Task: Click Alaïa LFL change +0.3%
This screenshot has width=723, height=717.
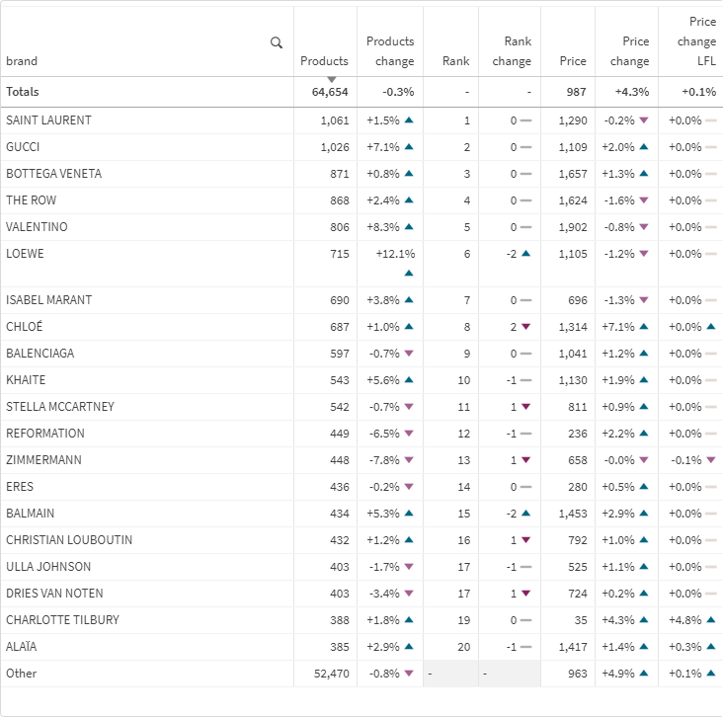Action: [x=685, y=648]
